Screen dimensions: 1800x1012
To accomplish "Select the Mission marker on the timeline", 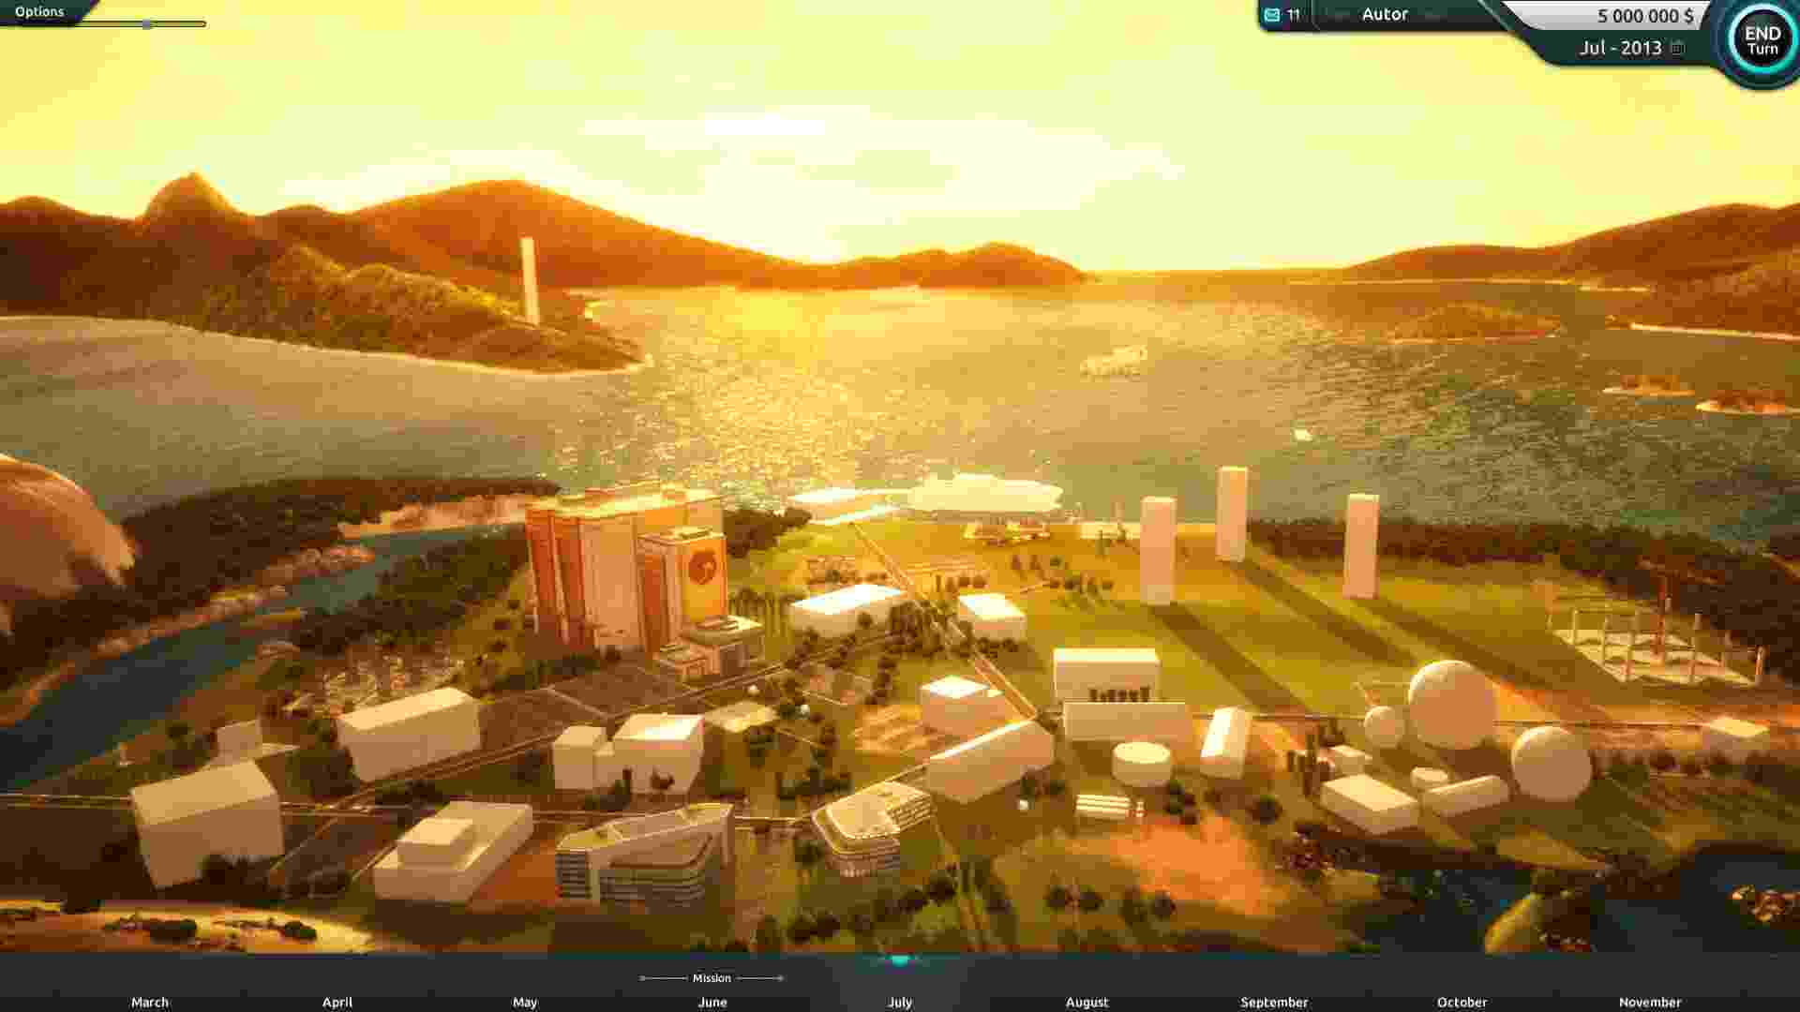I will click(712, 978).
